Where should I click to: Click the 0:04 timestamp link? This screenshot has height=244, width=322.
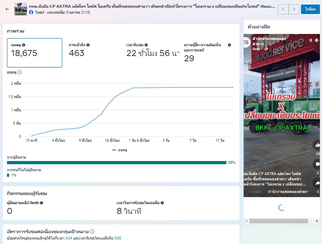pyautogui.click(x=69, y=238)
